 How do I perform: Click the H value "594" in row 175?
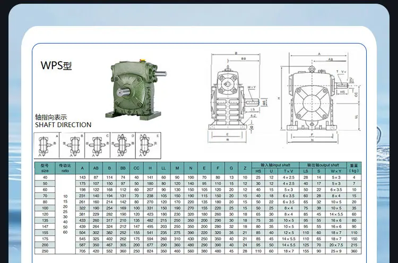click(150, 239)
